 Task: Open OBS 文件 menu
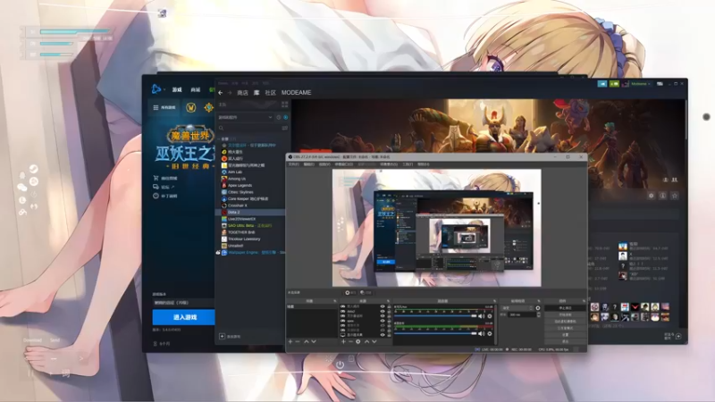click(x=294, y=164)
